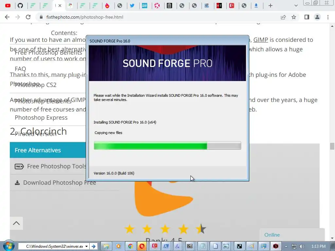Viewport: 335px width, 251px height.
Task: Click Version 16.0.0 (Build 106) text
Action: [114, 173]
